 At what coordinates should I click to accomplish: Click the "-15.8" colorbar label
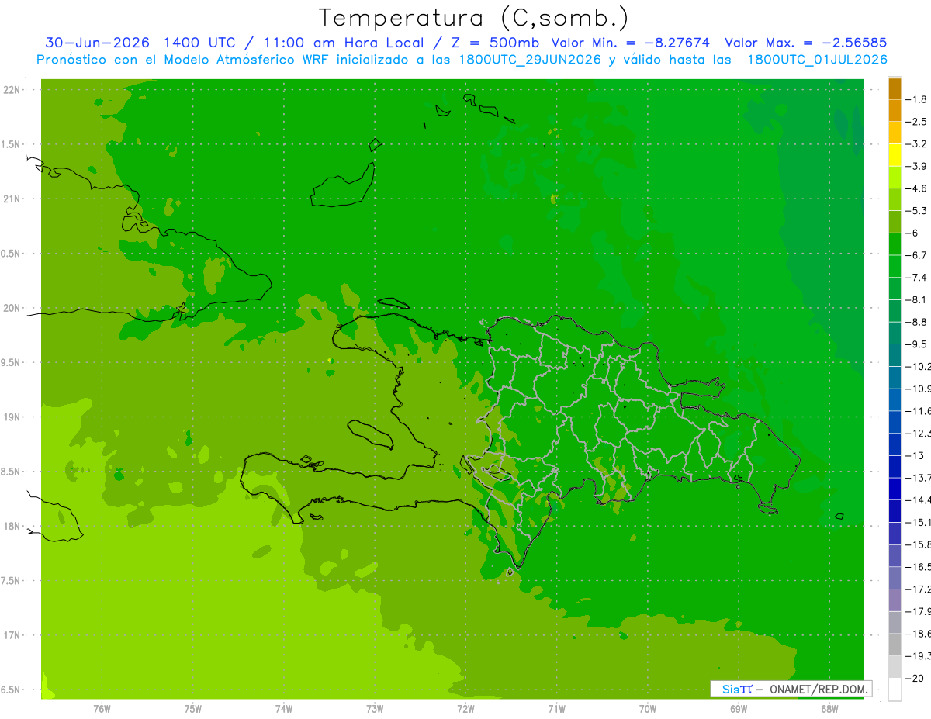(x=918, y=544)
